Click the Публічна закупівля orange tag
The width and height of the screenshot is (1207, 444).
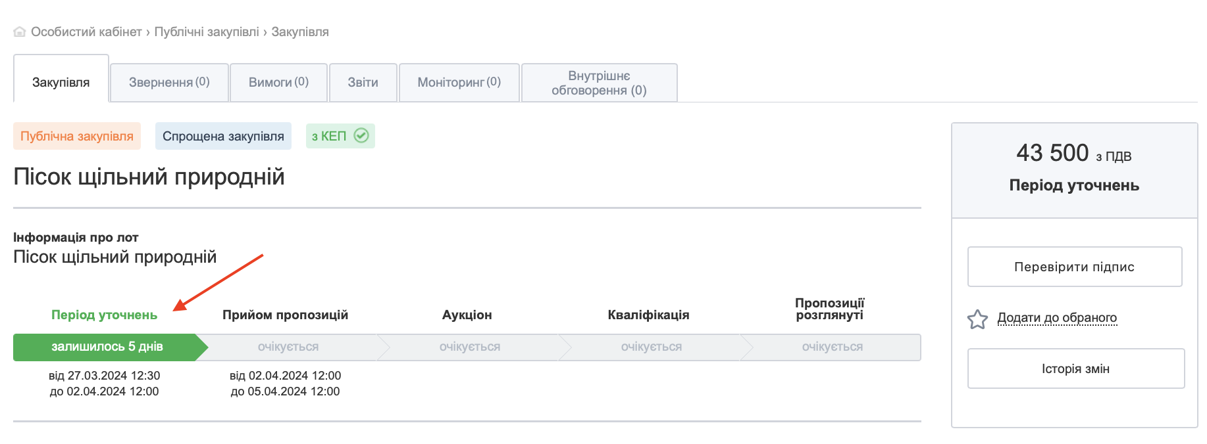coord(77,136)
